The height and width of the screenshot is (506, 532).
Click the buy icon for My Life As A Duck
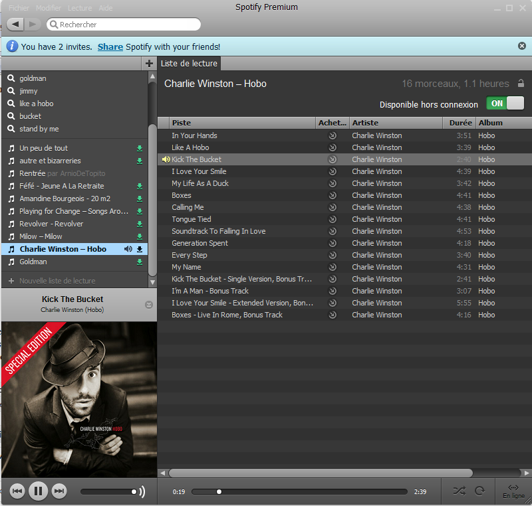click(332, 183)
